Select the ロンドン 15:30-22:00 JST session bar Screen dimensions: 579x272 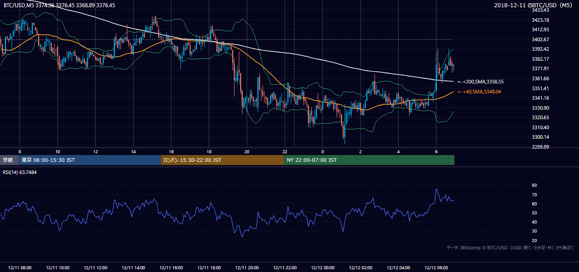pos(222,160)
